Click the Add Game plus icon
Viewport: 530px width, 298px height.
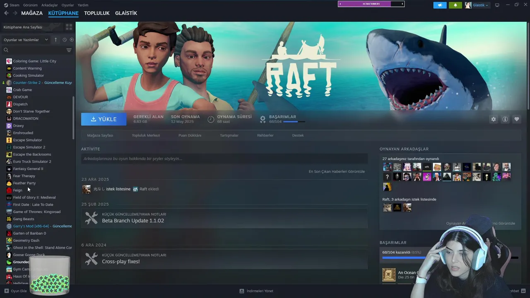click(x=6, y=291)
